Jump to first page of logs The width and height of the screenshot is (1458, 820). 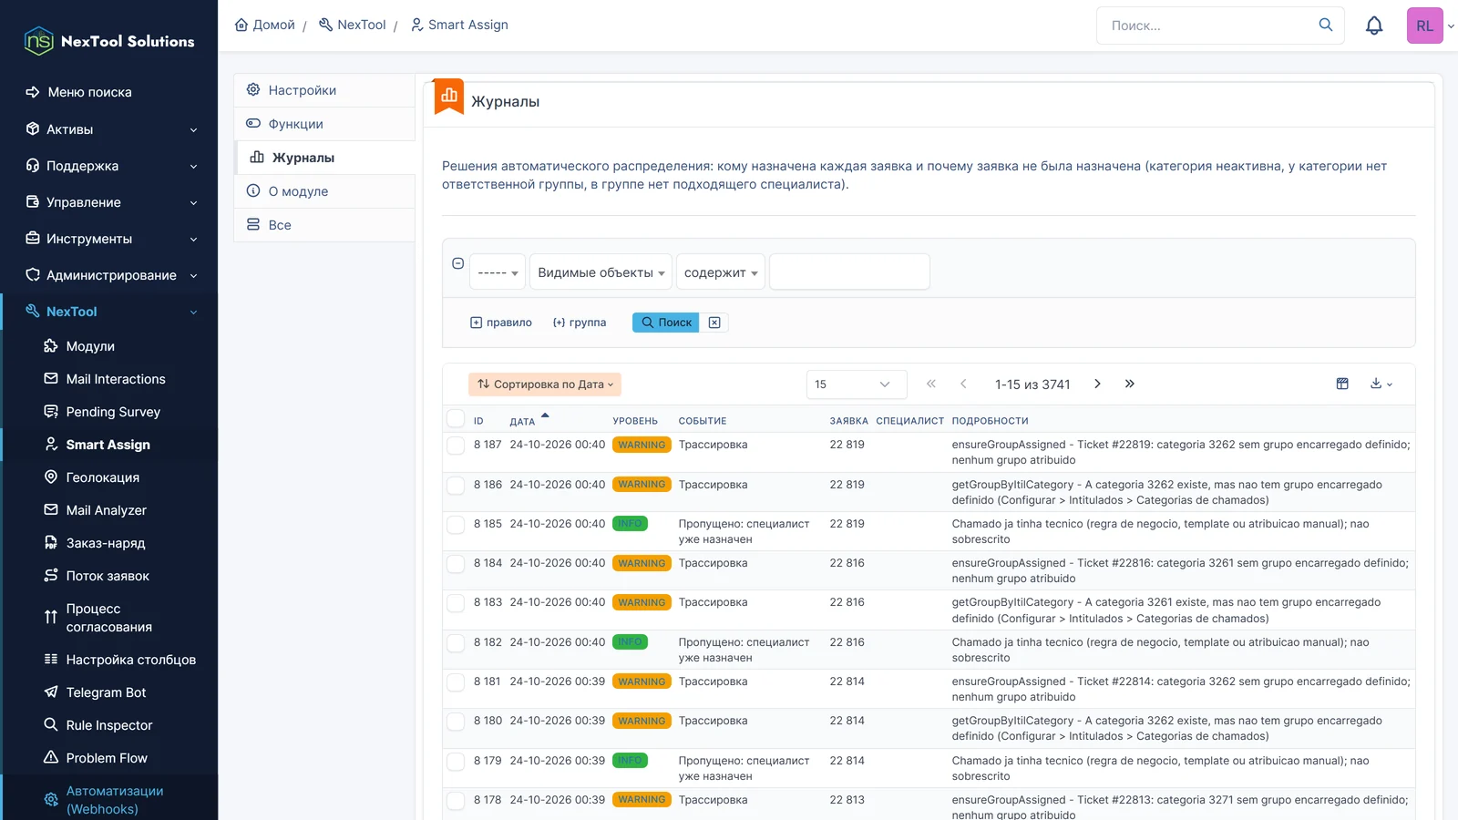click(x=930, y=384)
